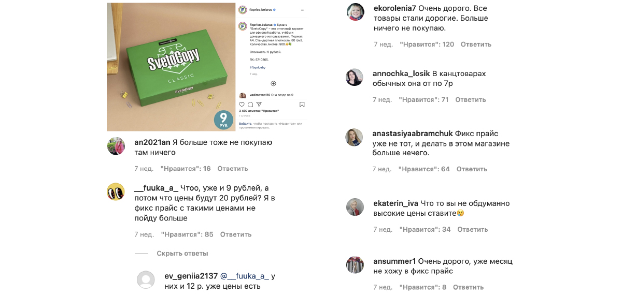Show likes count '85' on __fuuka_a_ comment
This screenshot has width=622, height=296.
pos(187,234)
